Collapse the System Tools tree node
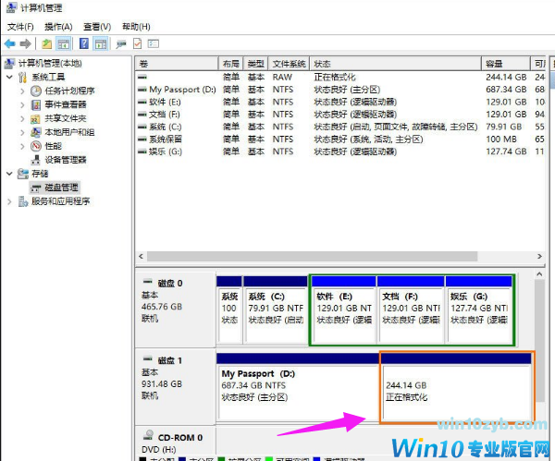The height and width of the screenshot is (461, 555). pyautogui.click(x=10, y=77)
